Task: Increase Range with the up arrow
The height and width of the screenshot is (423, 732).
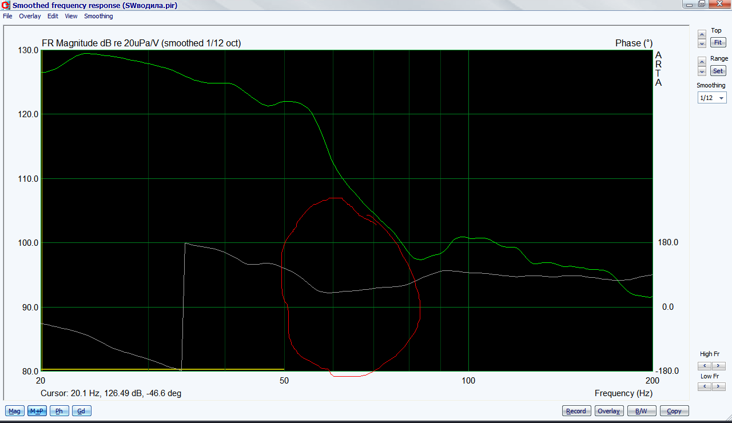Action: point(702,62)
